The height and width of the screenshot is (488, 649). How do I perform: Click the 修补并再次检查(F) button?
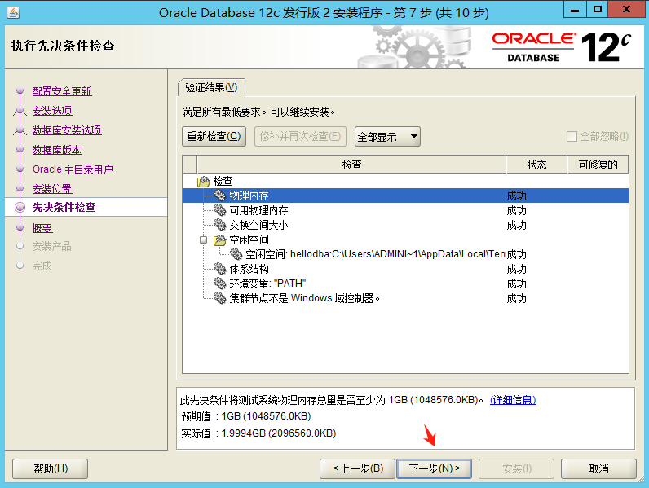pyautogui.click(x=300, y=137)
